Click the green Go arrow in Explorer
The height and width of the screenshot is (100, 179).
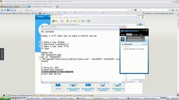click(x=140, y=24)
